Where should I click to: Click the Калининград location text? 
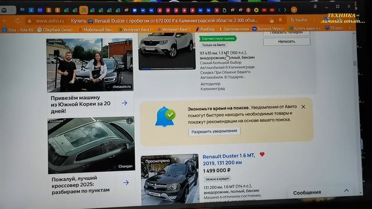click(213, 89)
